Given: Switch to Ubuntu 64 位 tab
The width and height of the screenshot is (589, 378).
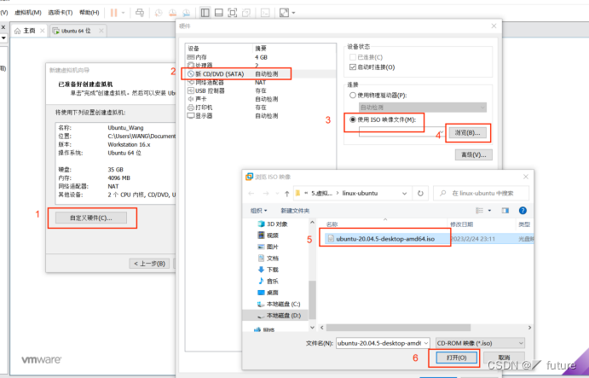Looking at the screenshot, I should coord(78,31).
